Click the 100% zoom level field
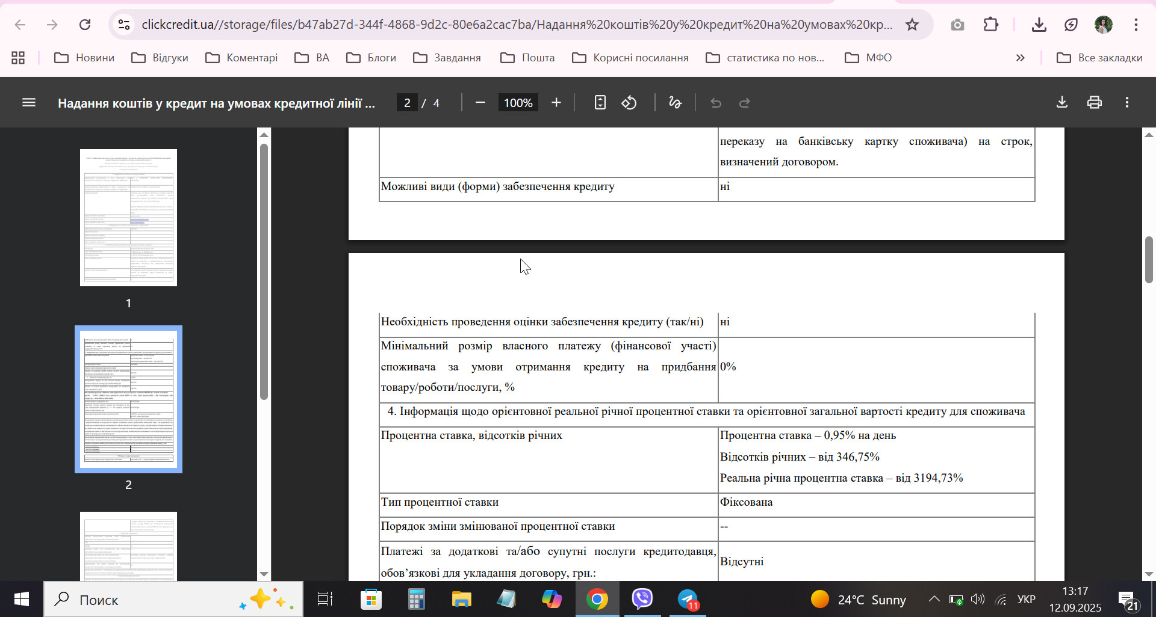The width and height of the screenshot is (1156, 617). click(518, 103)
